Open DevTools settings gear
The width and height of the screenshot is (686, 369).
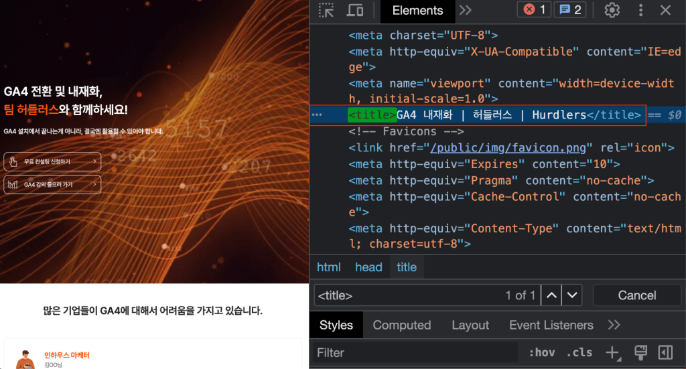(x=612, y=10)
